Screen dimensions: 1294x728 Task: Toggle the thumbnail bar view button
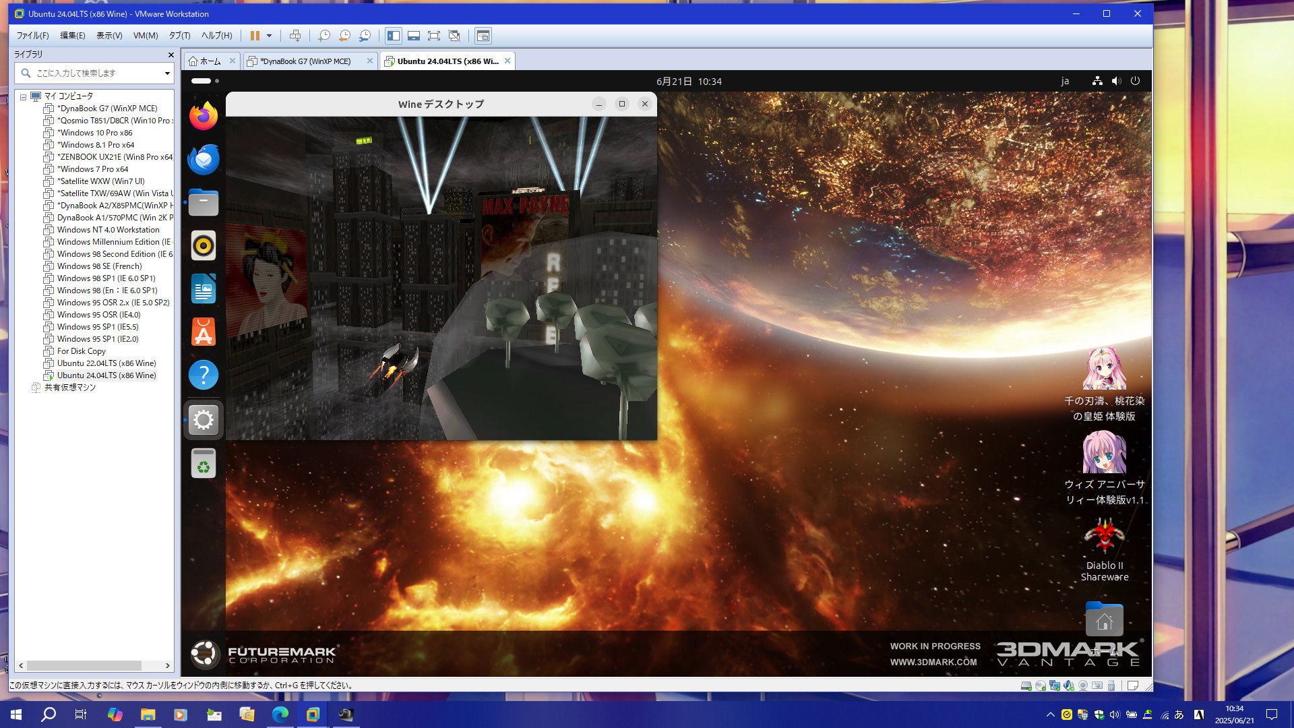point(414,36)
